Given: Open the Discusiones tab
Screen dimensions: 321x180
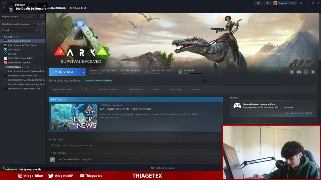Looking at the screenshot, I should 136,89.
